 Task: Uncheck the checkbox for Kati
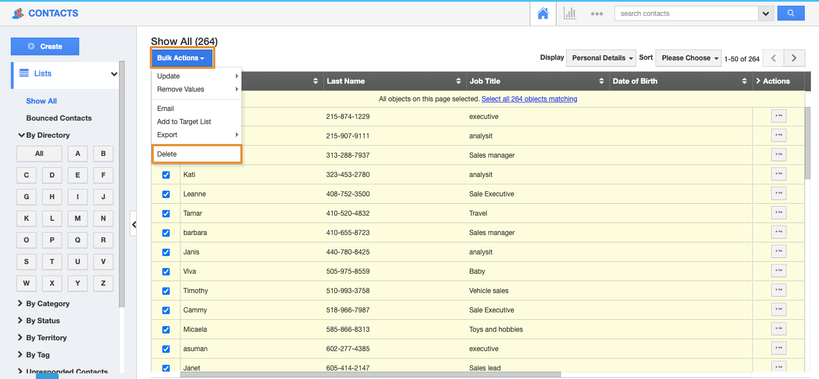pos(166,175)
